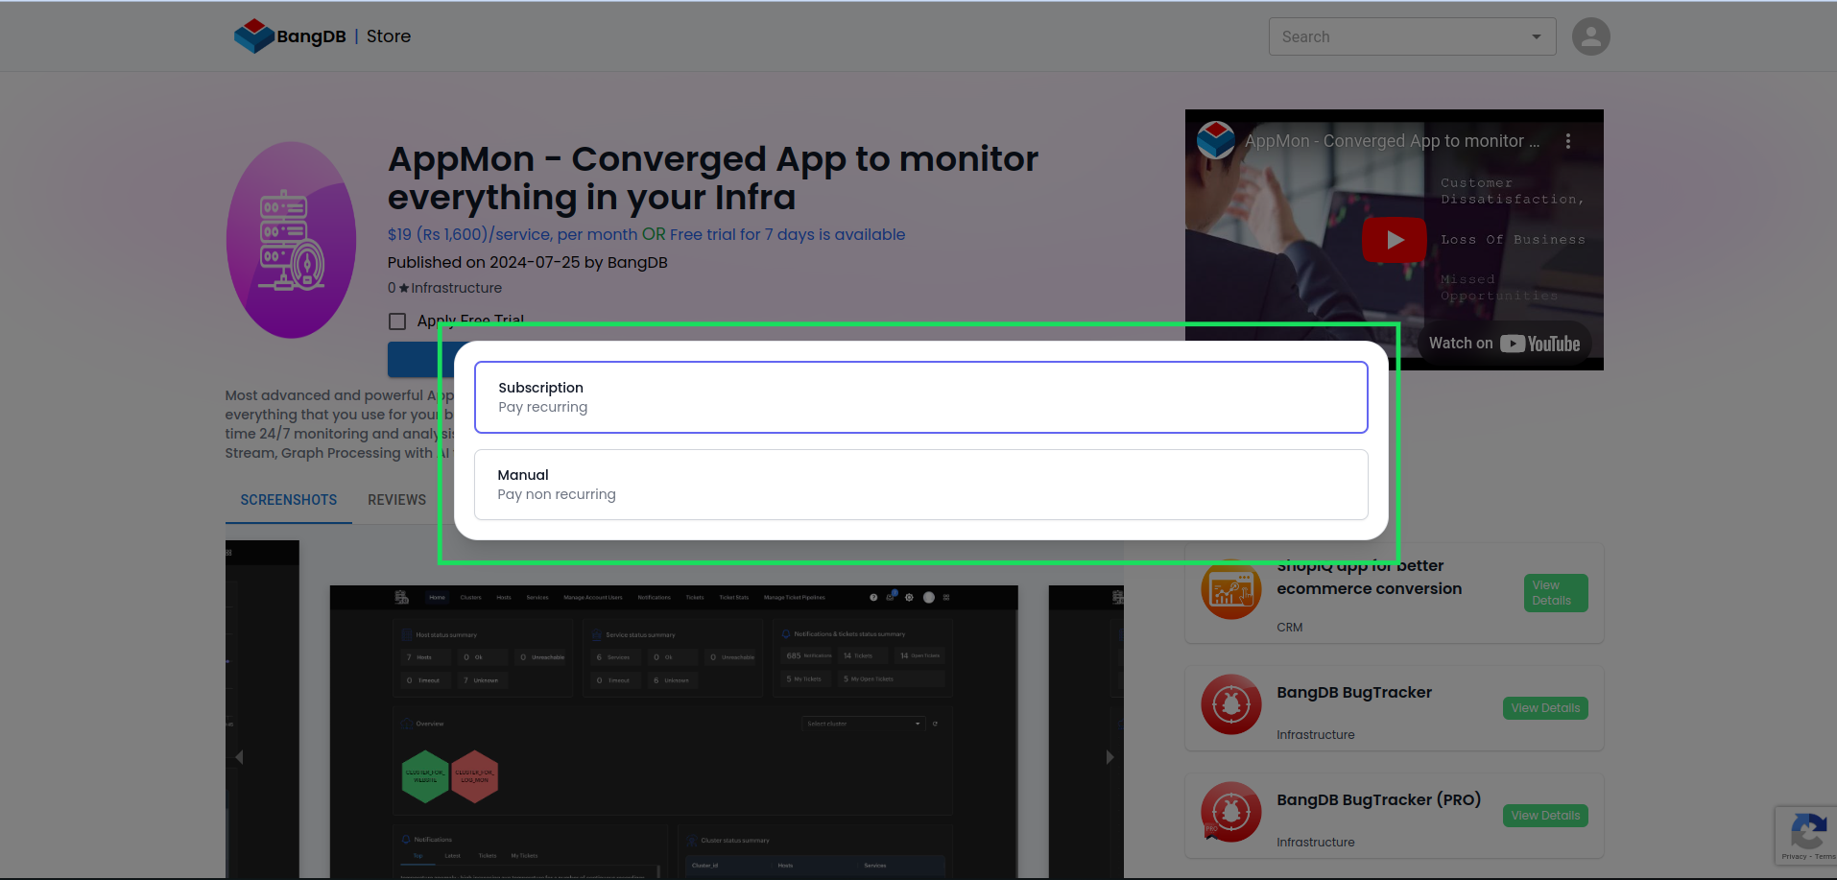Click the rating star next to Infrastructure
1837x880 pixels.
click(404, 288)
